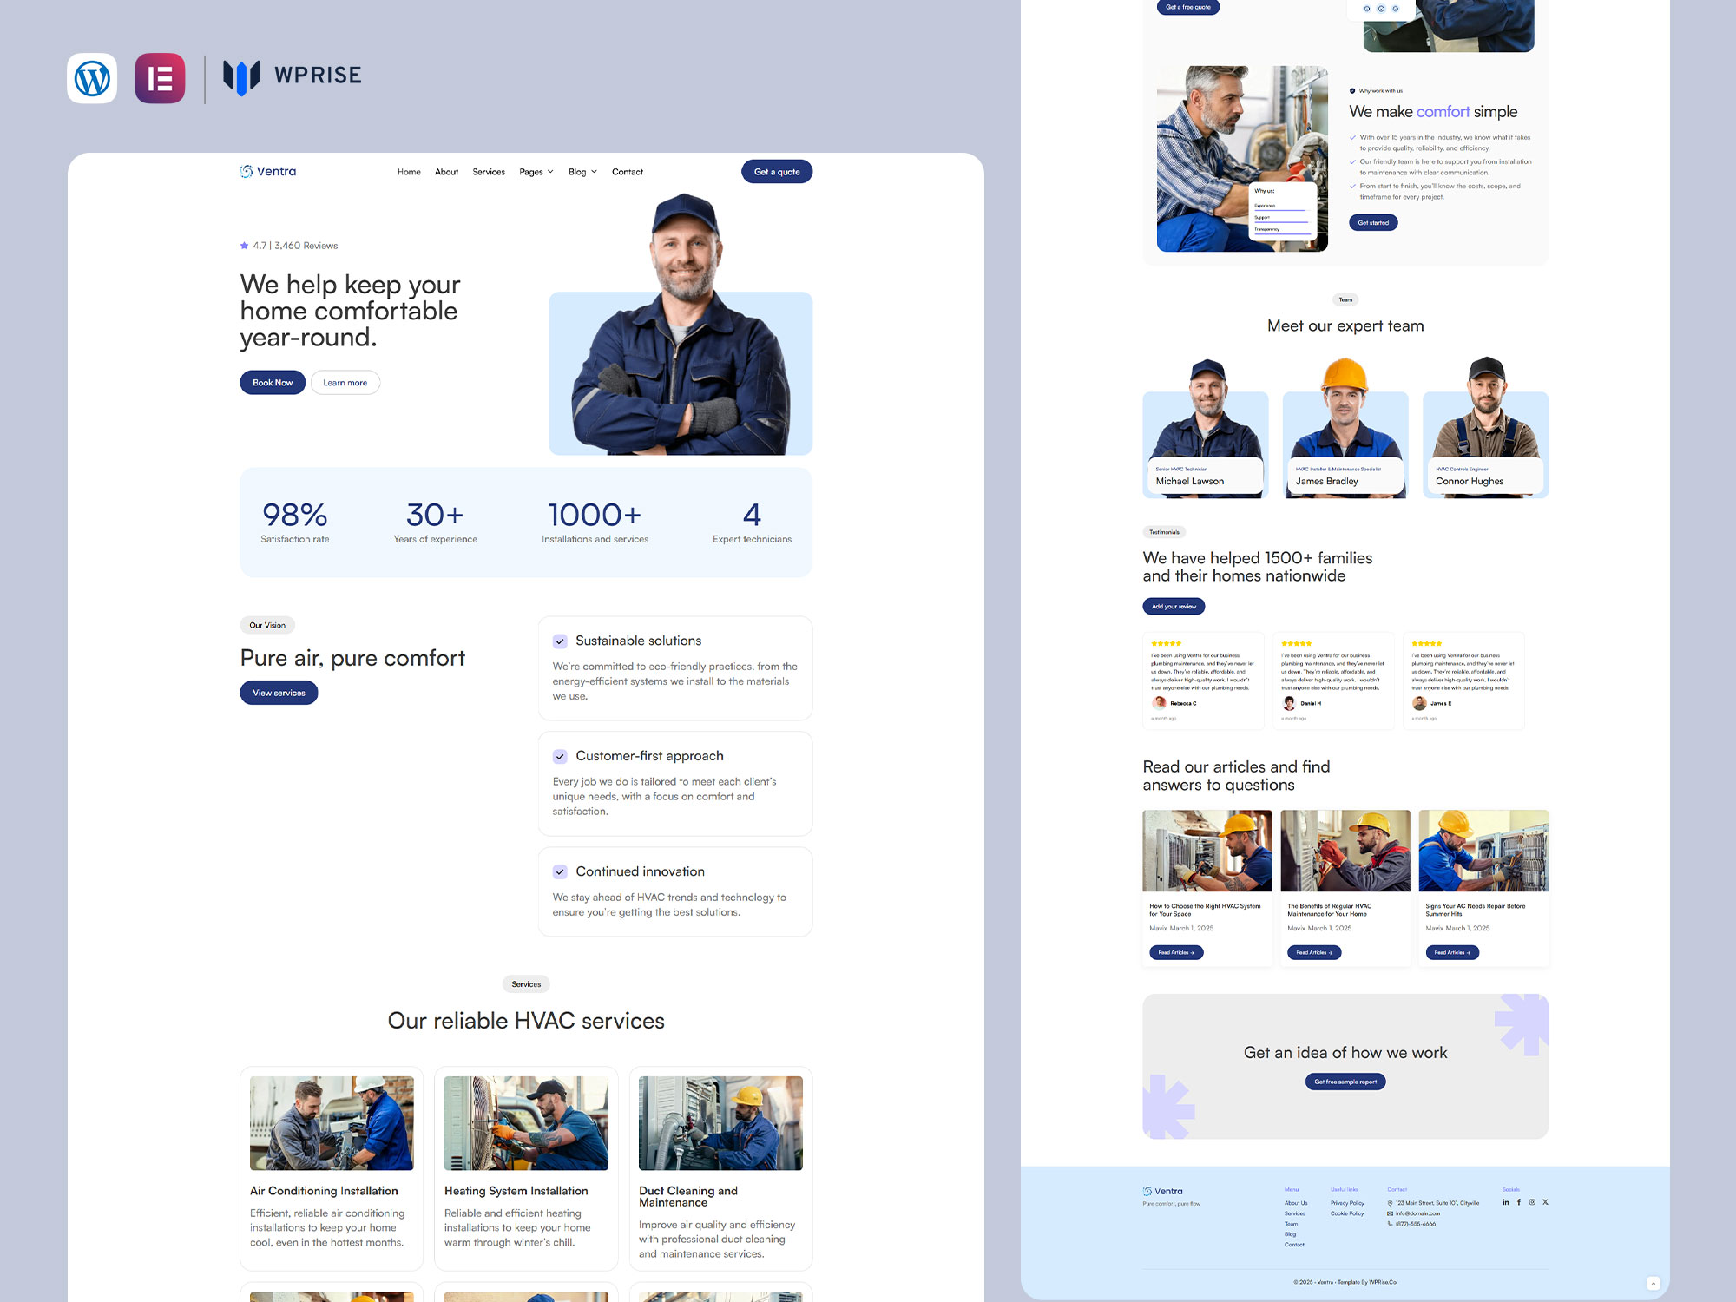1736x1302 pixels.
Task: Click Daniel H's avatar in testimonials
Action: [x=1289, y=703]
